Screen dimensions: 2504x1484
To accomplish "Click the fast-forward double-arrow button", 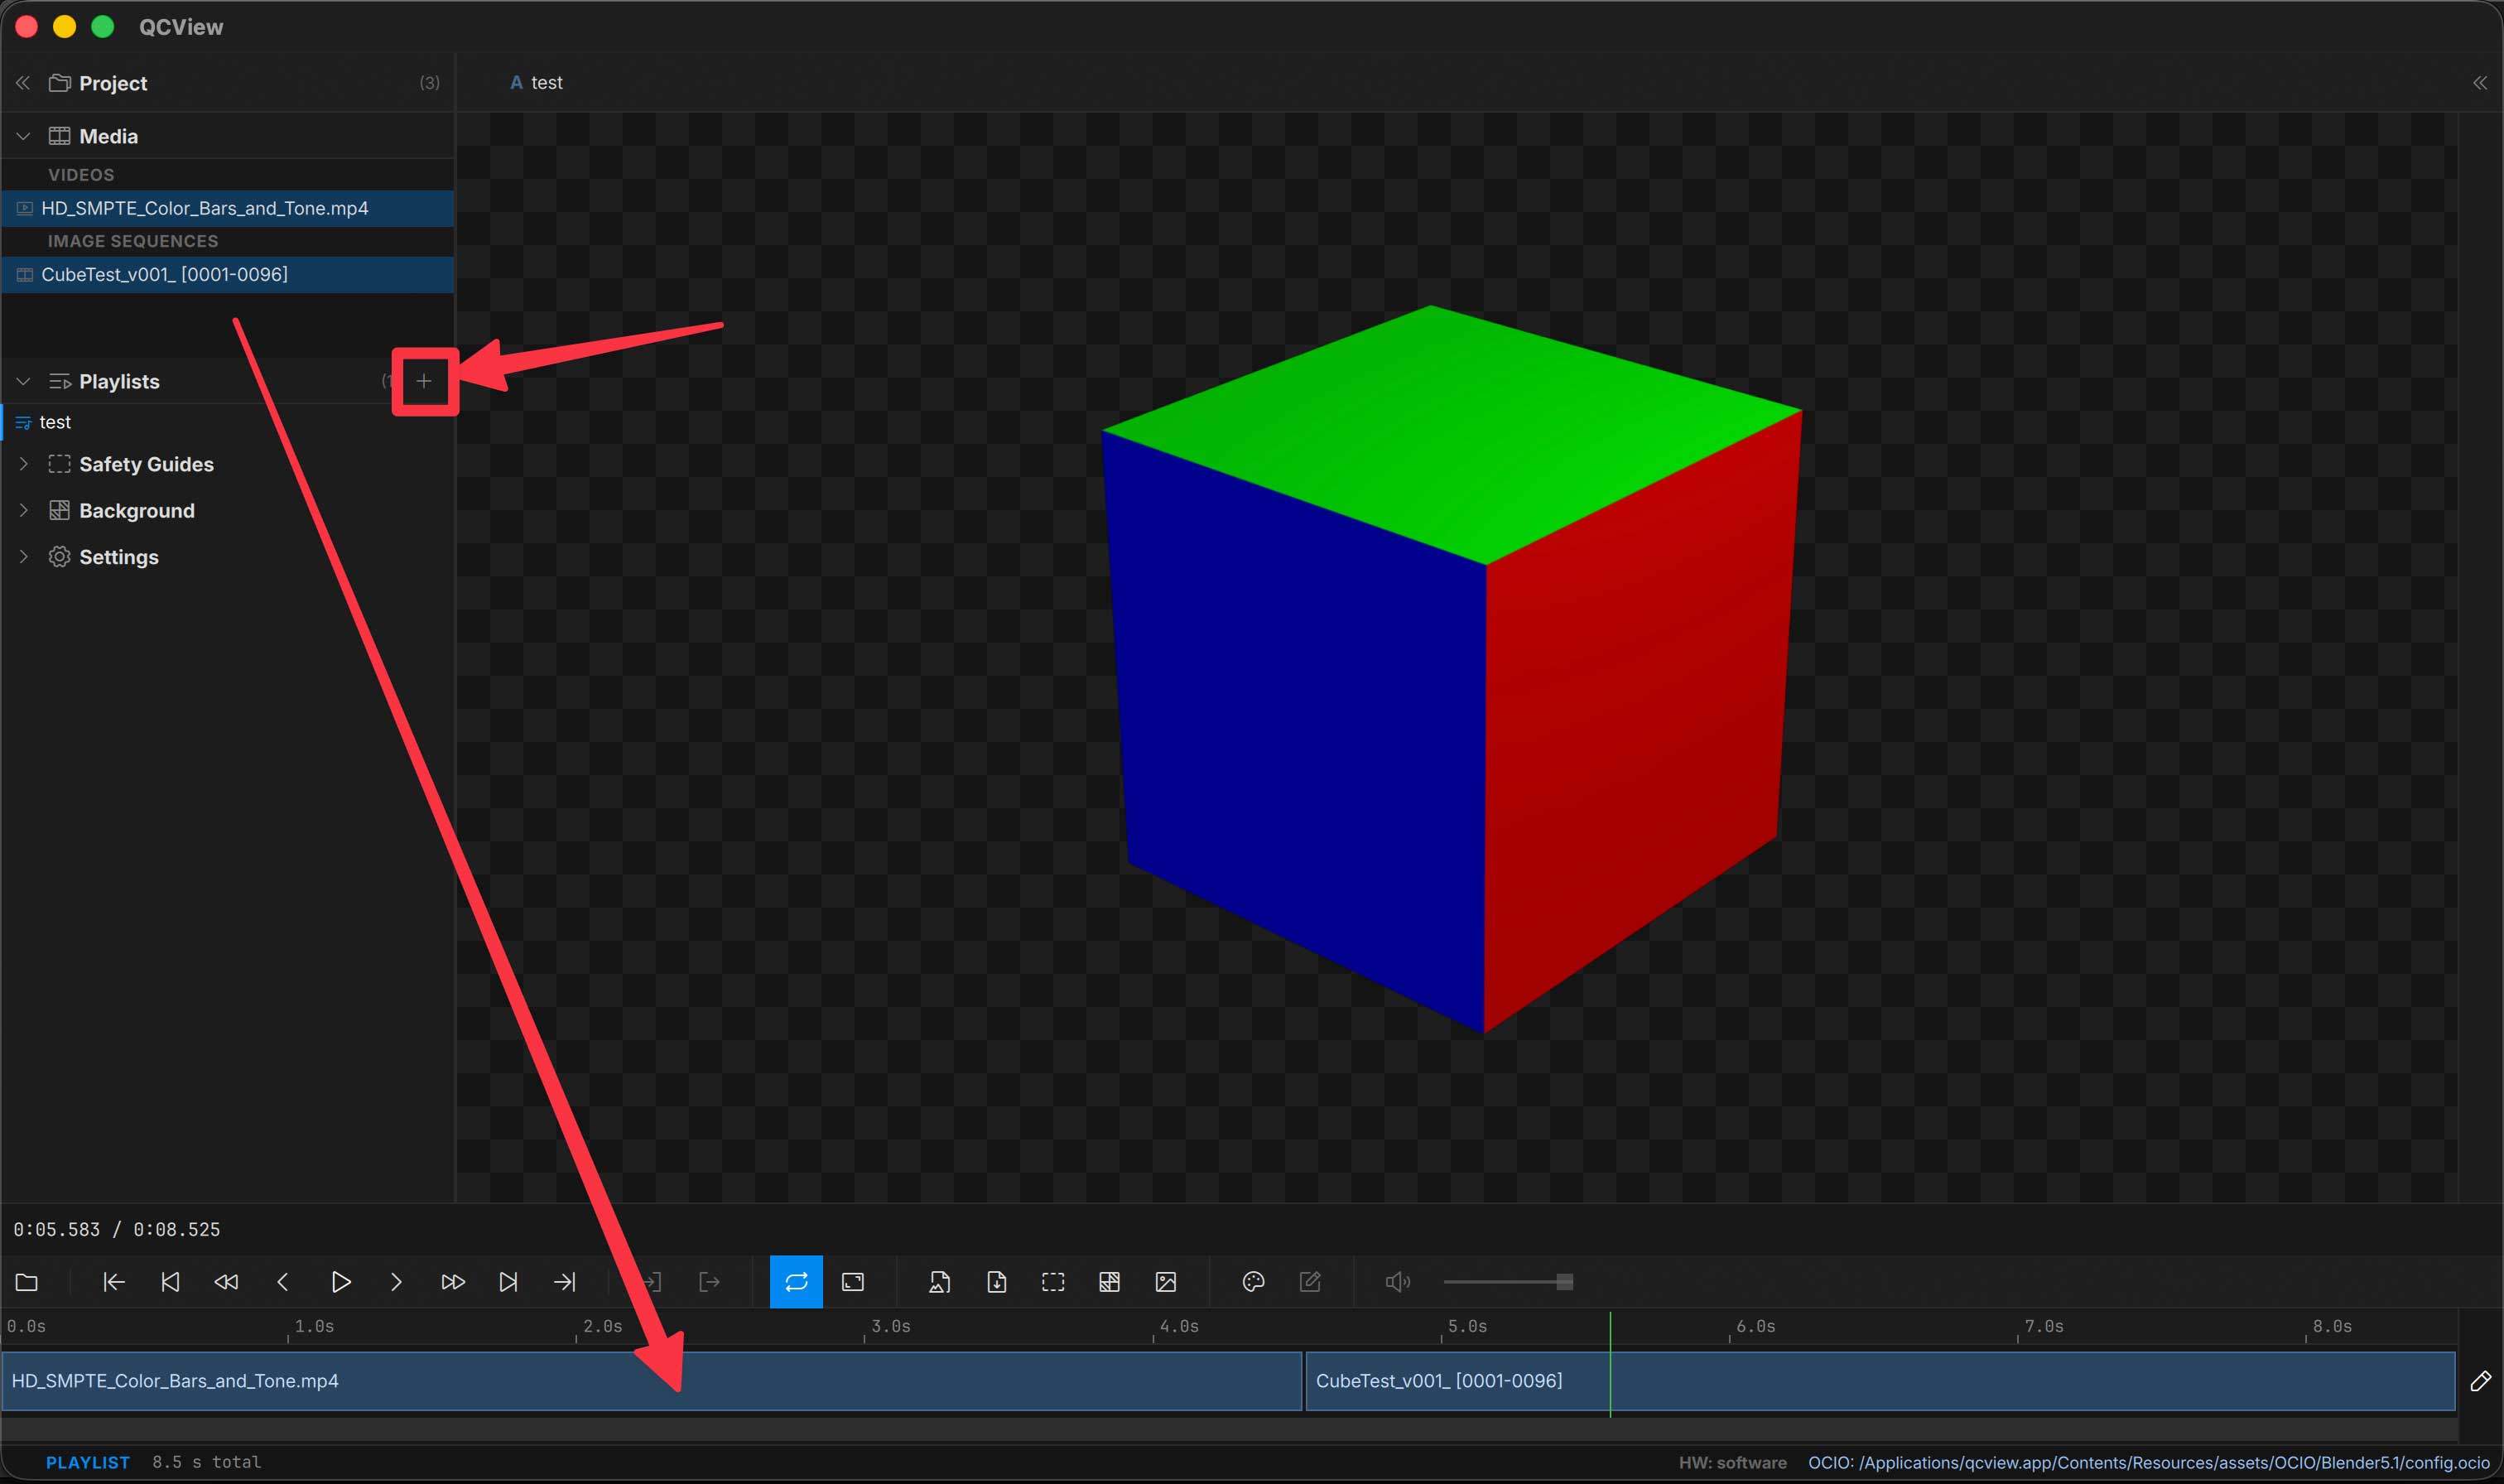I will (453, 1282).
